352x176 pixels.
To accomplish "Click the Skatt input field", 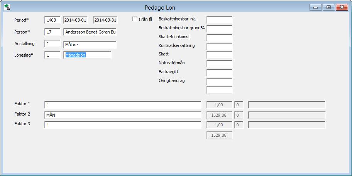I will (x=219, y=55).
